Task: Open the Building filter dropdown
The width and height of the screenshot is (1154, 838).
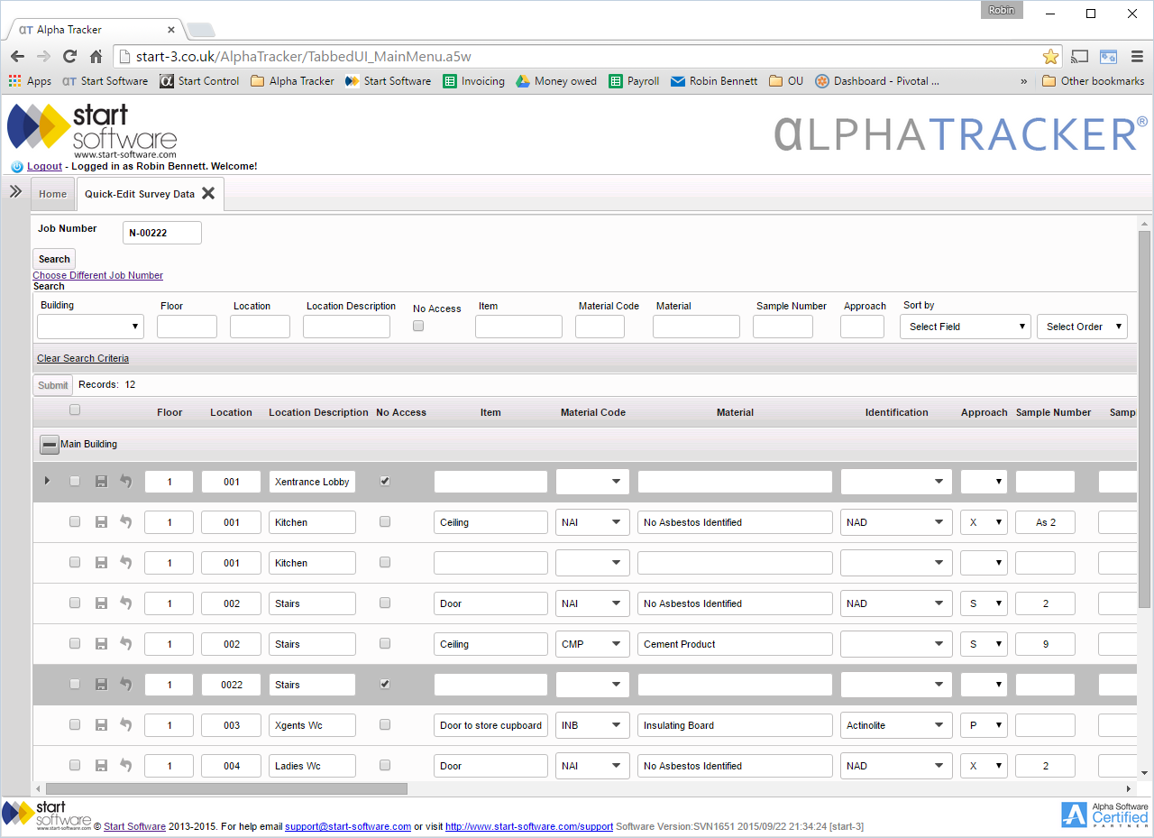Action: pyautogui.click(x=89, y=326)
